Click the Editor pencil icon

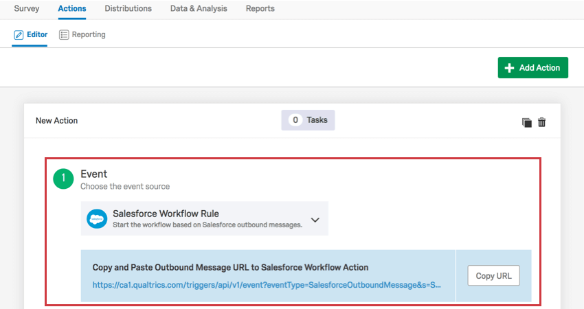(19, 35)
